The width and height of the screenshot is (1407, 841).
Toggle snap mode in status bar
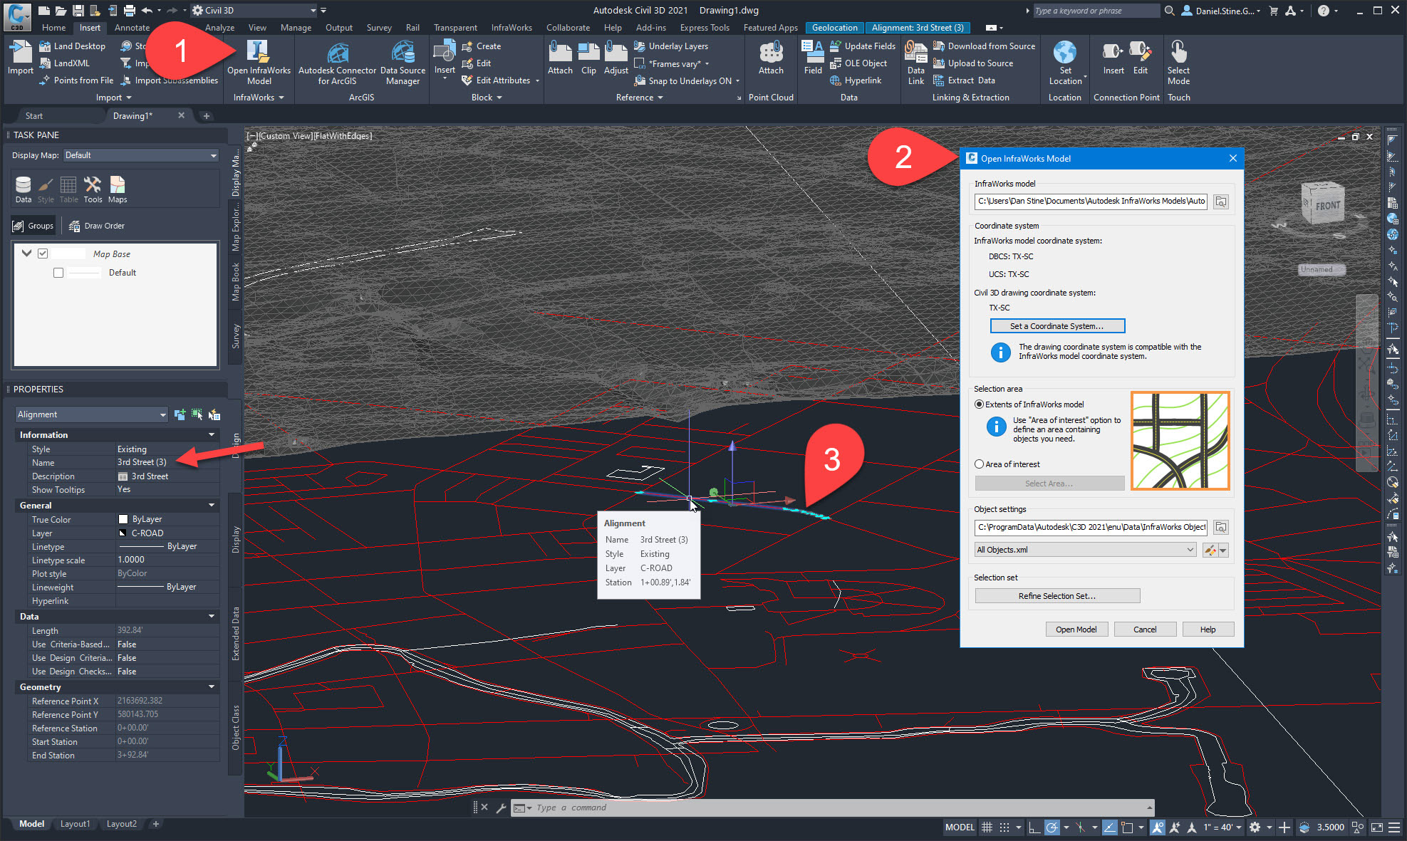[x=1004, y=827]
